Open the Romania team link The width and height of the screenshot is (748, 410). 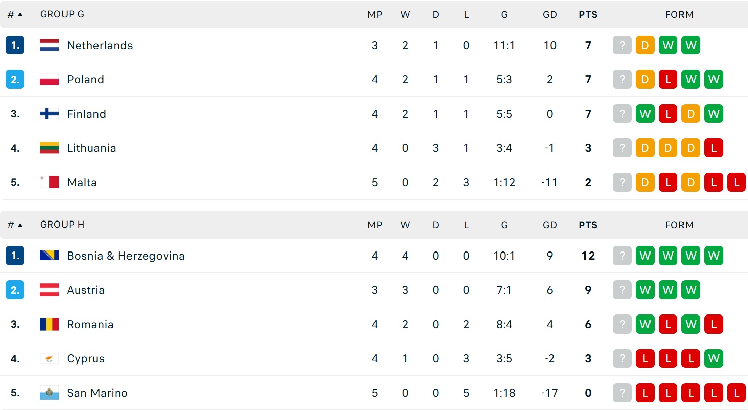pos(90,324)
